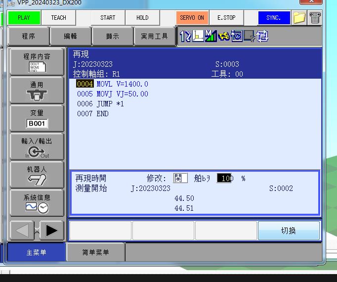Open the 輸入/輸出 In/Out menu
The image size is (337, 282).
tap(37, 146)
